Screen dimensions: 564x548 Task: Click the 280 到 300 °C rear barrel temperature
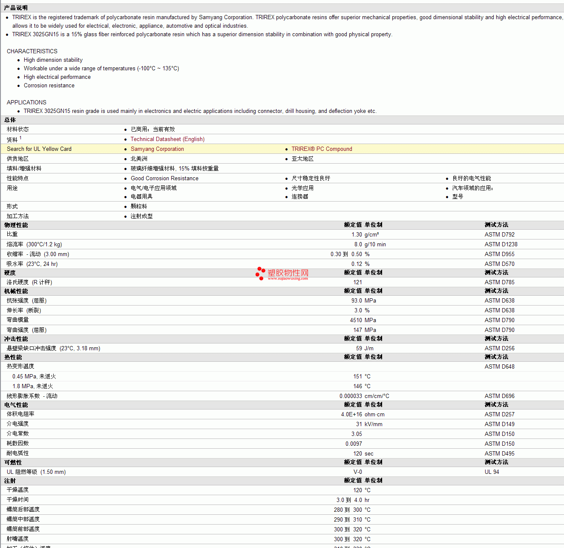pyautogui.click(x=352, y=510)
